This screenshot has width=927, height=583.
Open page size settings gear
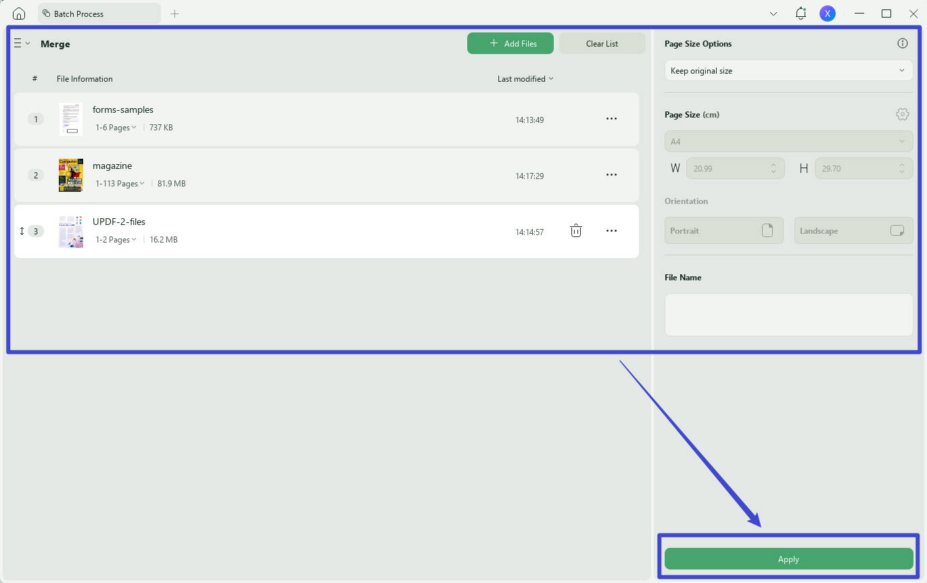click(x=902, y=114)
